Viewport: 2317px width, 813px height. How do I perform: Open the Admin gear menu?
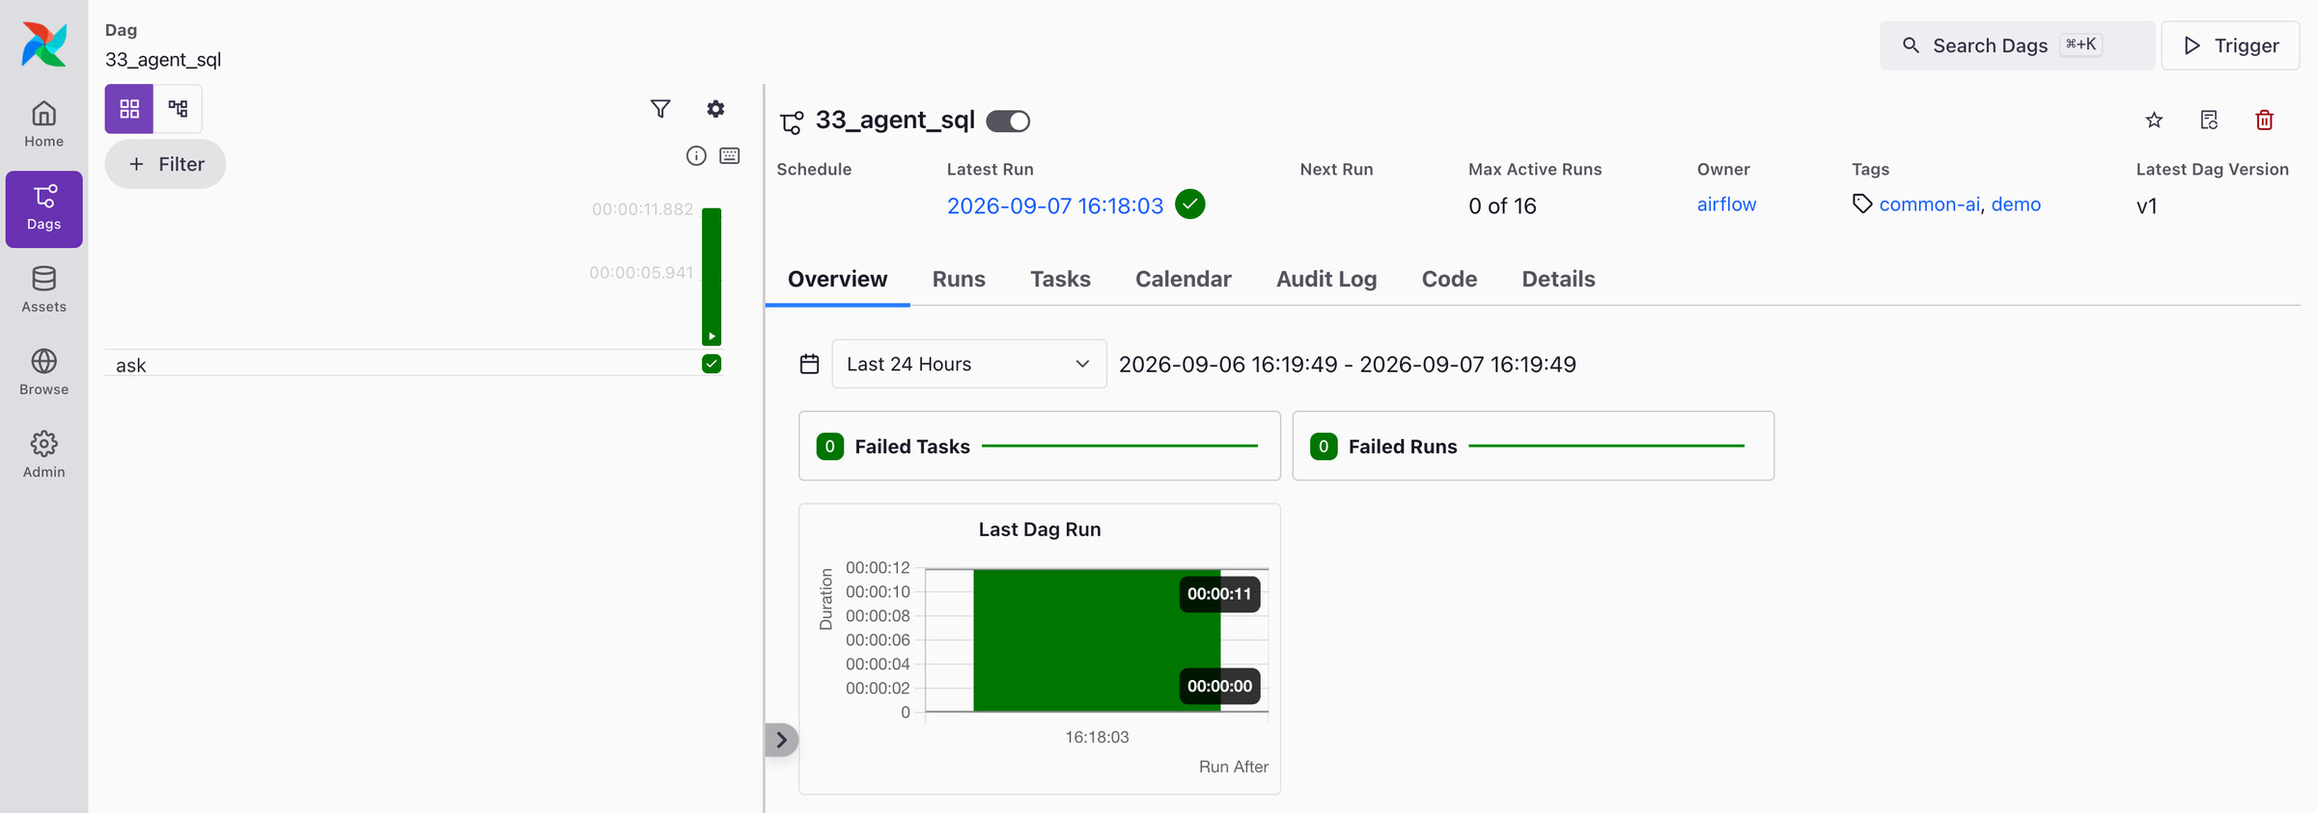[43, 455]
